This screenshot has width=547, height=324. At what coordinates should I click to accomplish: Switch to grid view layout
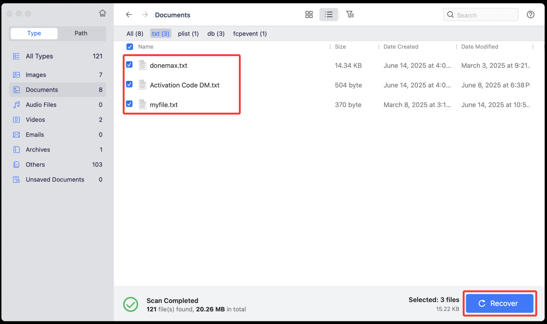[x=309, y=15]
